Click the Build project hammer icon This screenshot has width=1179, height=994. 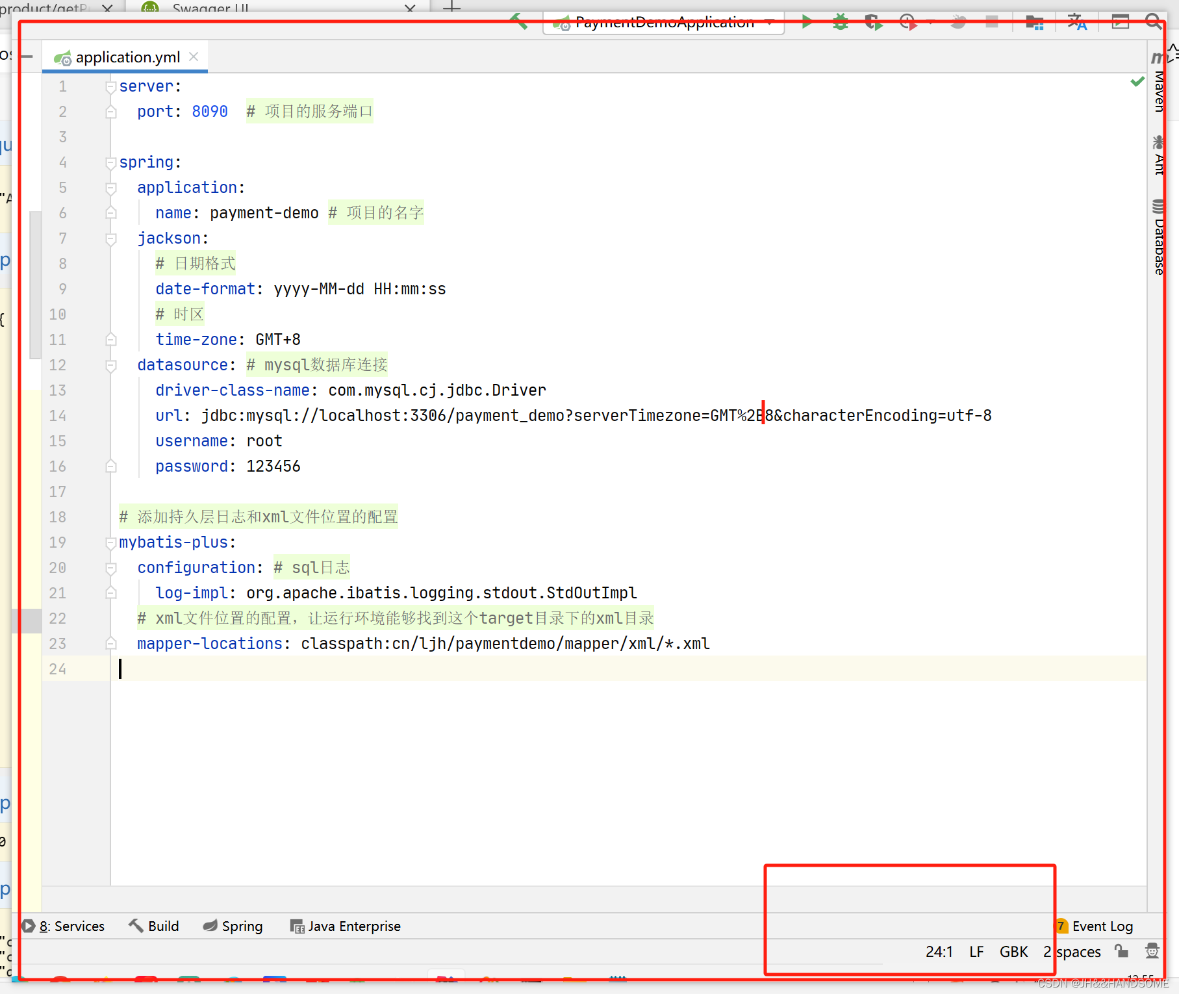click(x=519, y=22)
